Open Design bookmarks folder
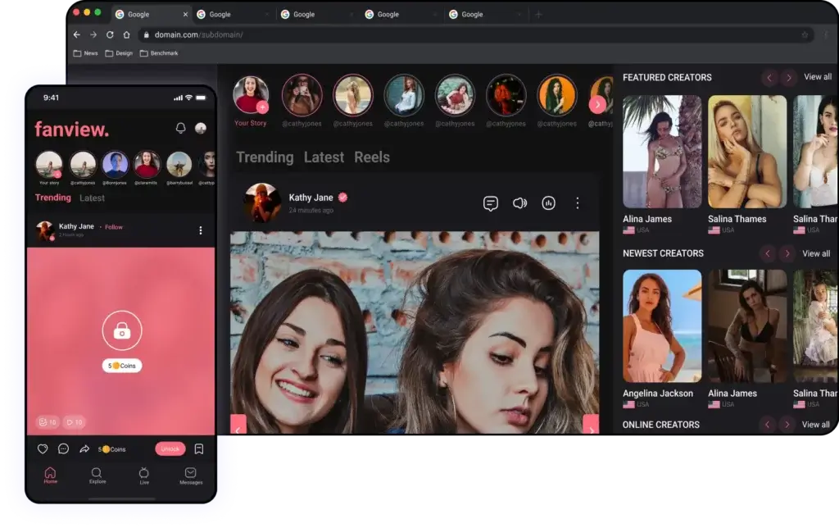 pyautogui.click(x=119, y=53)
